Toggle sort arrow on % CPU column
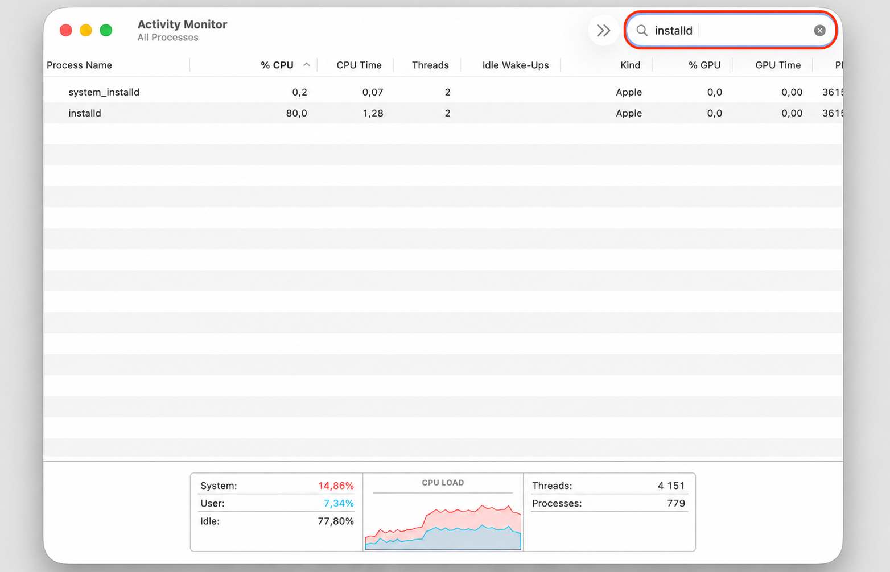 coord(306,65)
